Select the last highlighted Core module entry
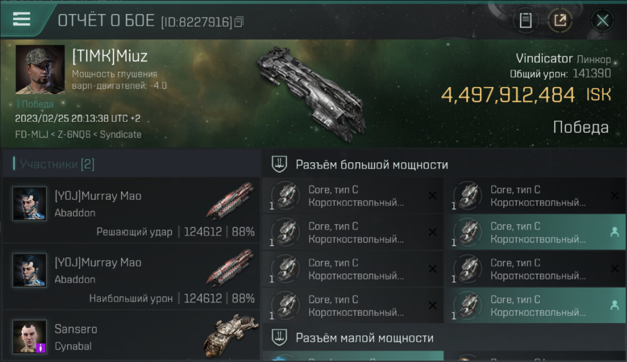 [535, 306]
